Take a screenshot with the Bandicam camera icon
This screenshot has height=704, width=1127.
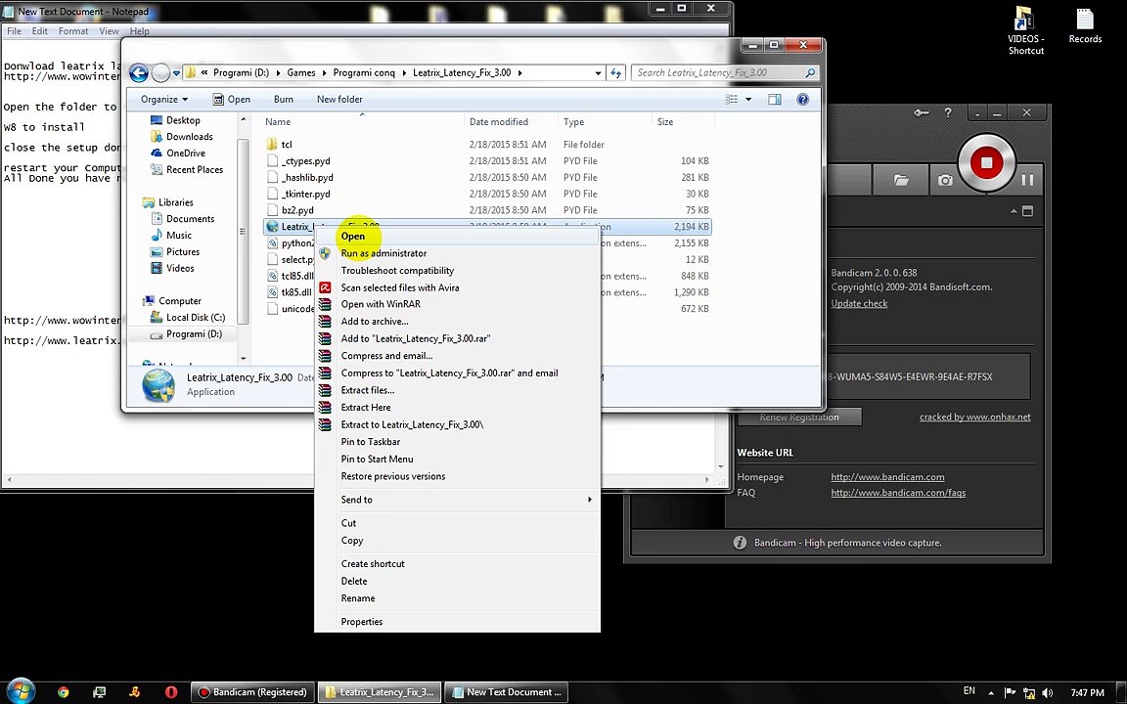click(x=945, y=180)
